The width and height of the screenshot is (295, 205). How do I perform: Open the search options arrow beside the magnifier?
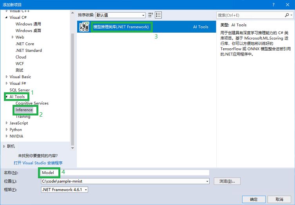click(291, 15)
